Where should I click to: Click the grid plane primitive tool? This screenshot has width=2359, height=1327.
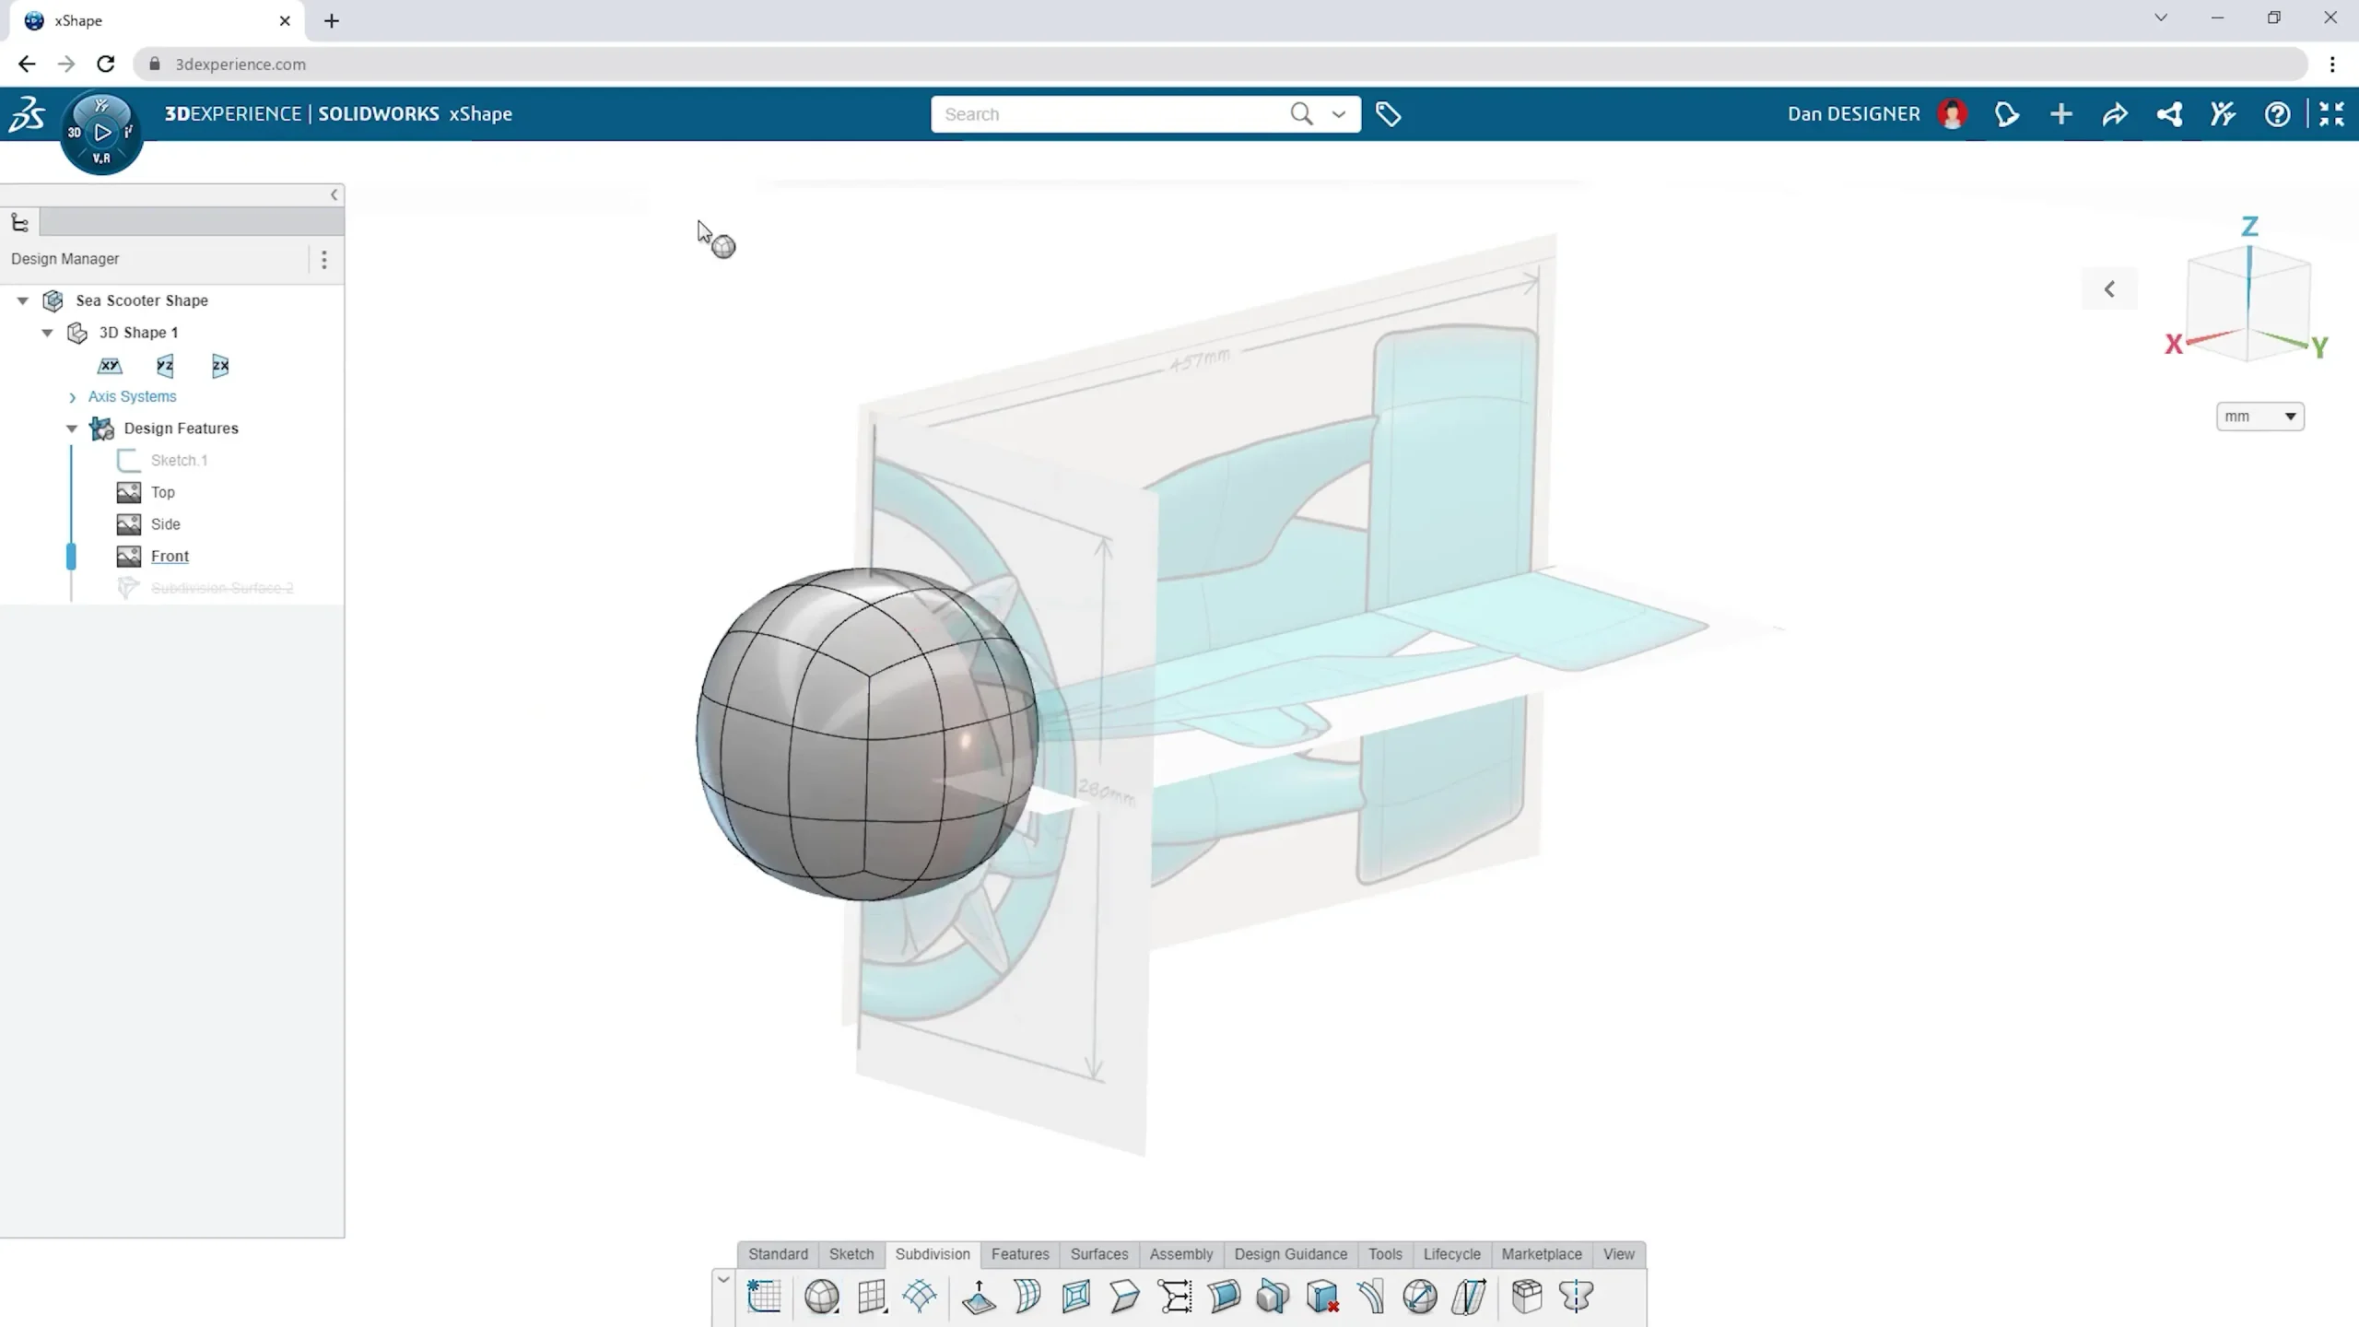point(871,1297)
